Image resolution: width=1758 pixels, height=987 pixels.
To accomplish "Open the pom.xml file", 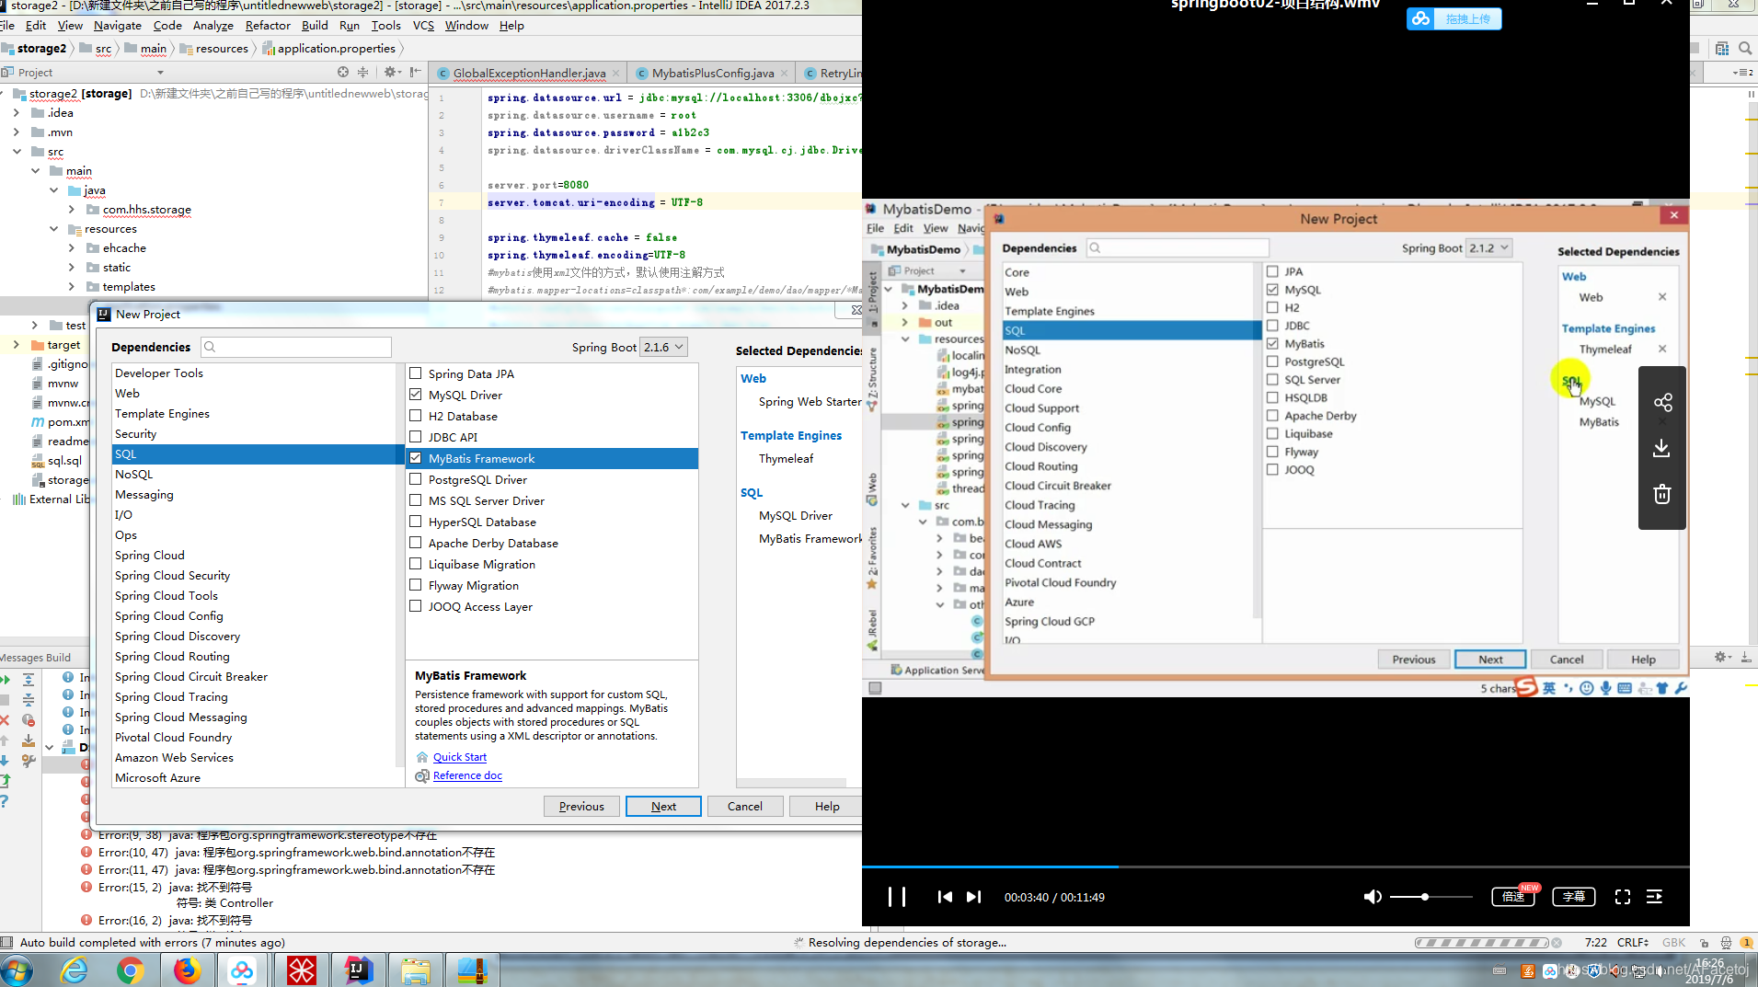I will [62, 421].
